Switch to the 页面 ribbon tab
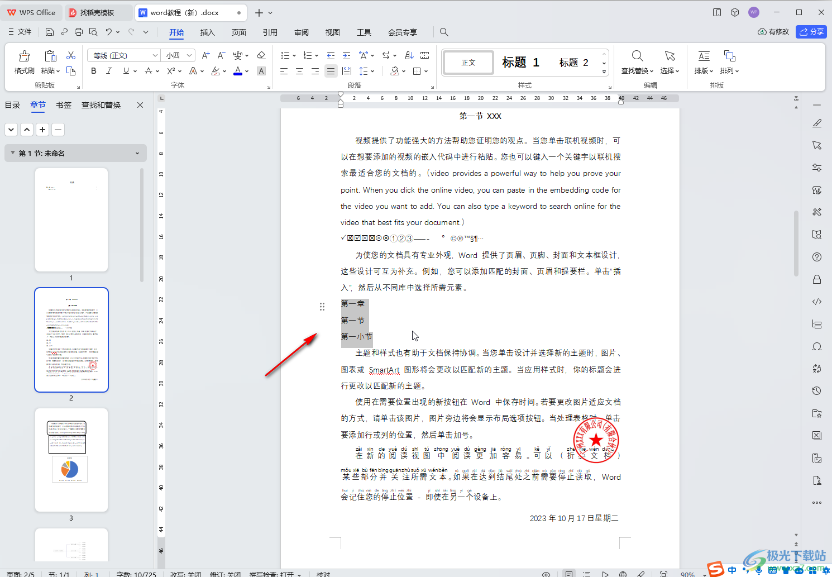Image resolution: width=832 pixels, height=577 pixels. click(x=239, y=32)
